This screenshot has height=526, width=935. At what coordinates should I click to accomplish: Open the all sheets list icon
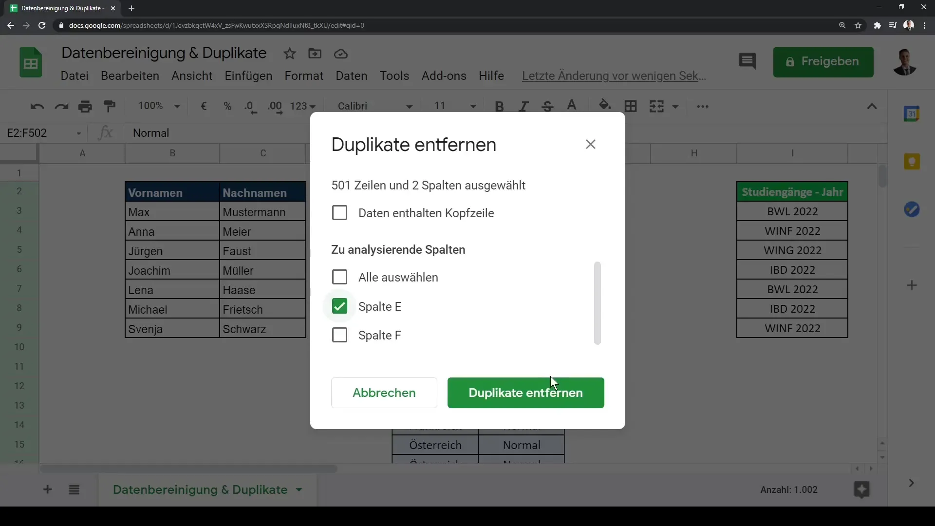74,489
